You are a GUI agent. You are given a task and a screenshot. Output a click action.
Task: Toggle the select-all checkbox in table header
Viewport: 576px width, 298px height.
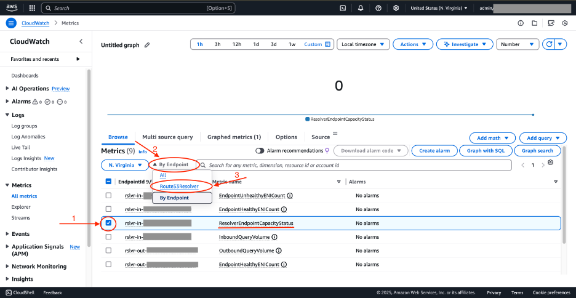[x=108, y=182]
